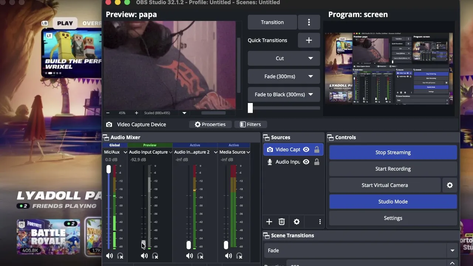Hide the Audio Inpu source using its eye
This screenshot has height=266, width=473.
point(306,162)
